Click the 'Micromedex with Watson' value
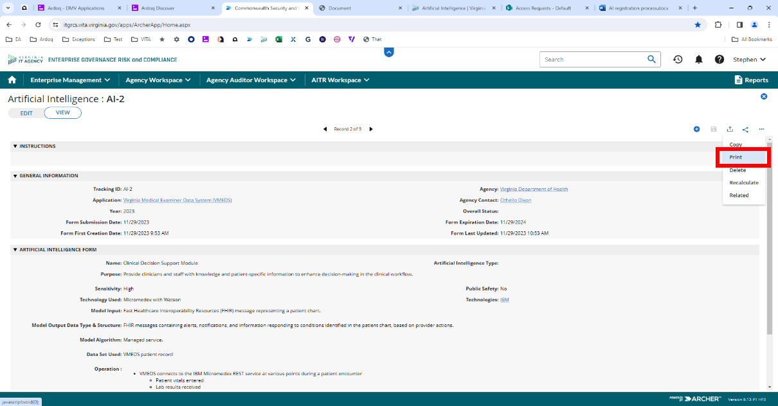Screen dimensions: 778x406 pos(152,300)
